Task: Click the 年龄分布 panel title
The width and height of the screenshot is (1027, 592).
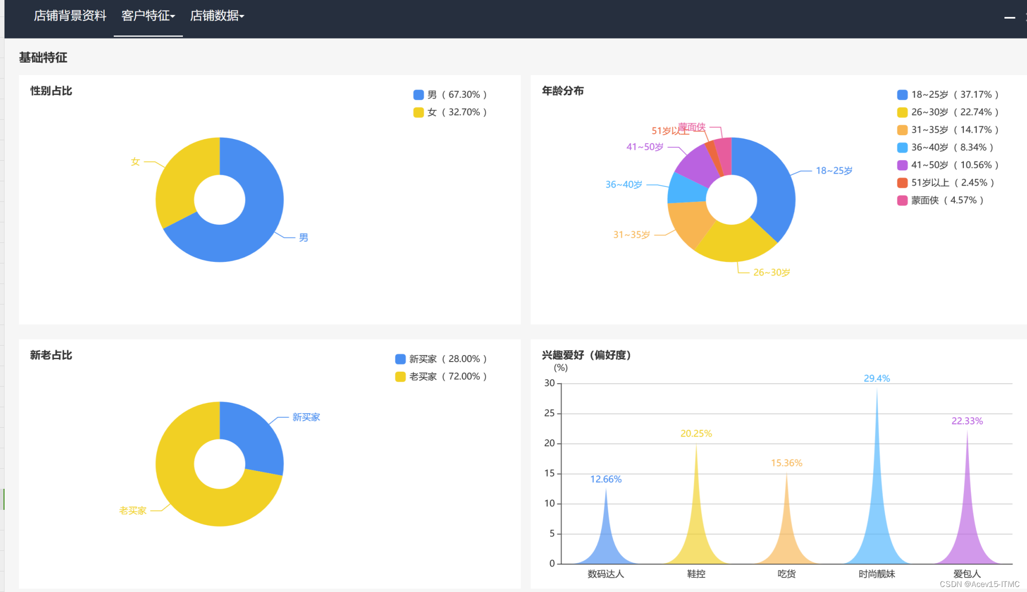Action: (563, 91)
